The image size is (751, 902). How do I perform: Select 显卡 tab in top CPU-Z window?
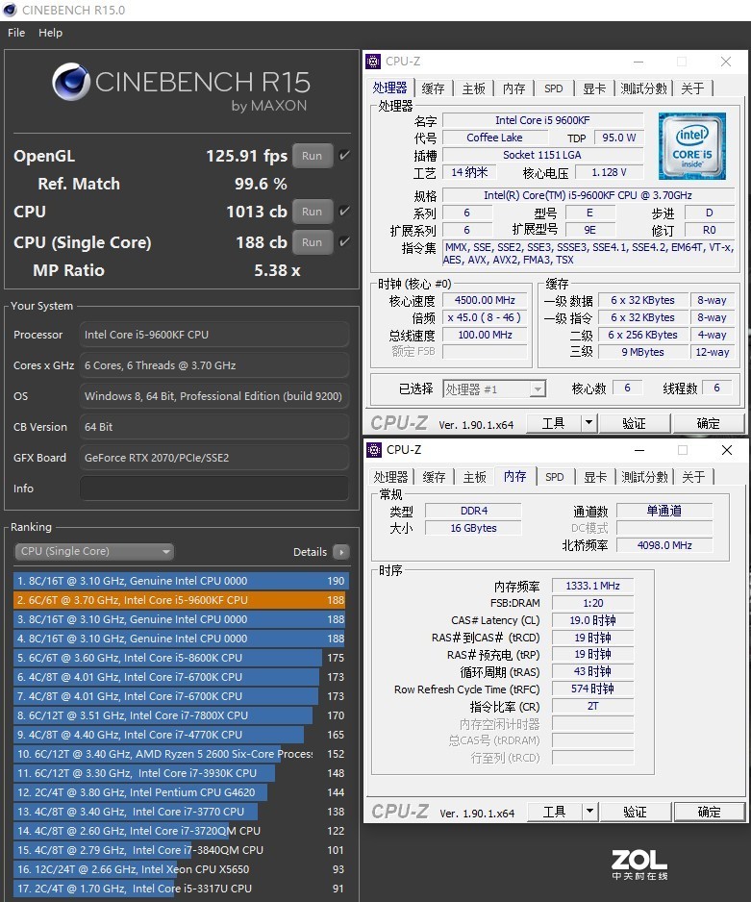(x=594, y=88)
